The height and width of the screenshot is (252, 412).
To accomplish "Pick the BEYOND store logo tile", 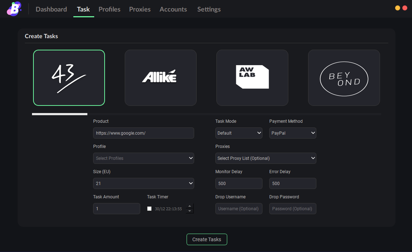I will click(344, 78).
